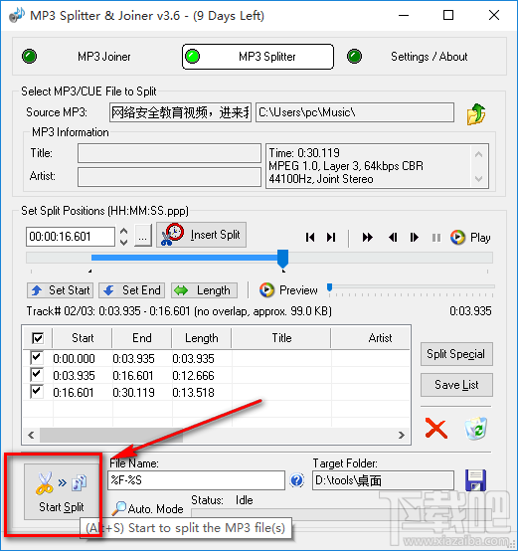Click the source path field C:\Users\pc\Music\
This screenshot has width=518, height=551.
(x=355, y=112)
